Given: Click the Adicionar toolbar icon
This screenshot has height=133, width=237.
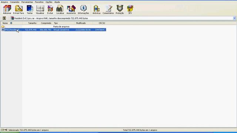Looking at the screenshot, I should [7, 10].
